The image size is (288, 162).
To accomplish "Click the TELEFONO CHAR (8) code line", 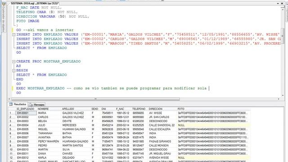I will pyautogui.click(x=47, y=12).
